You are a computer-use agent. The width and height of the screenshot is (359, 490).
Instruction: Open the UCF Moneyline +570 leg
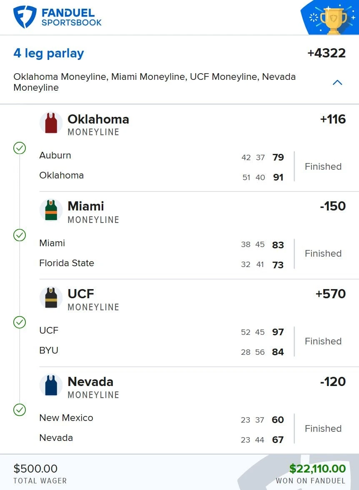[192, 299]
